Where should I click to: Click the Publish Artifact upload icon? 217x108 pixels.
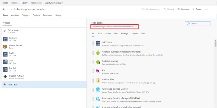[x=5, y=77]
